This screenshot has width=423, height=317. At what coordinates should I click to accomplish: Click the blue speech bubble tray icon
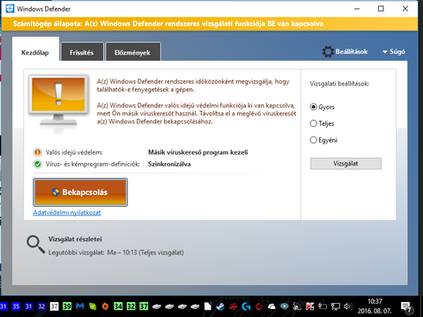(285, 306)
